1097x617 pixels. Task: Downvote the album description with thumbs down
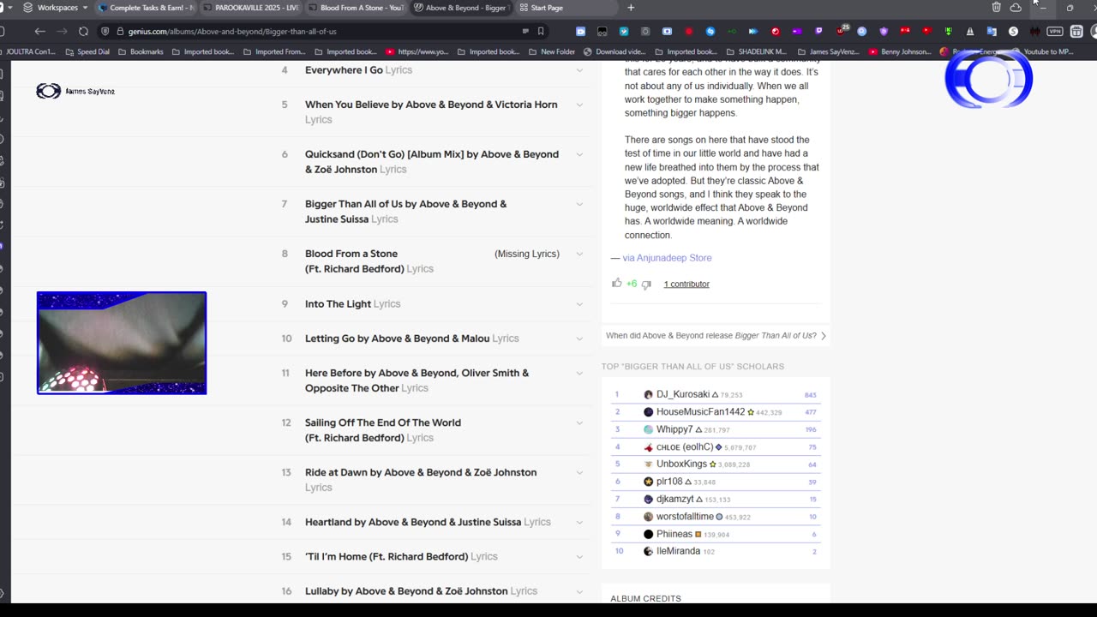click(646, 284)
